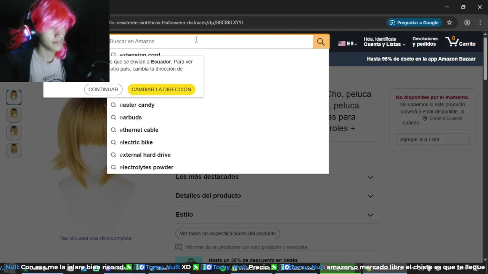Open the Chrome profile icon
The width and height of the screenshot is (488, 274).
[x=467, y=22]
